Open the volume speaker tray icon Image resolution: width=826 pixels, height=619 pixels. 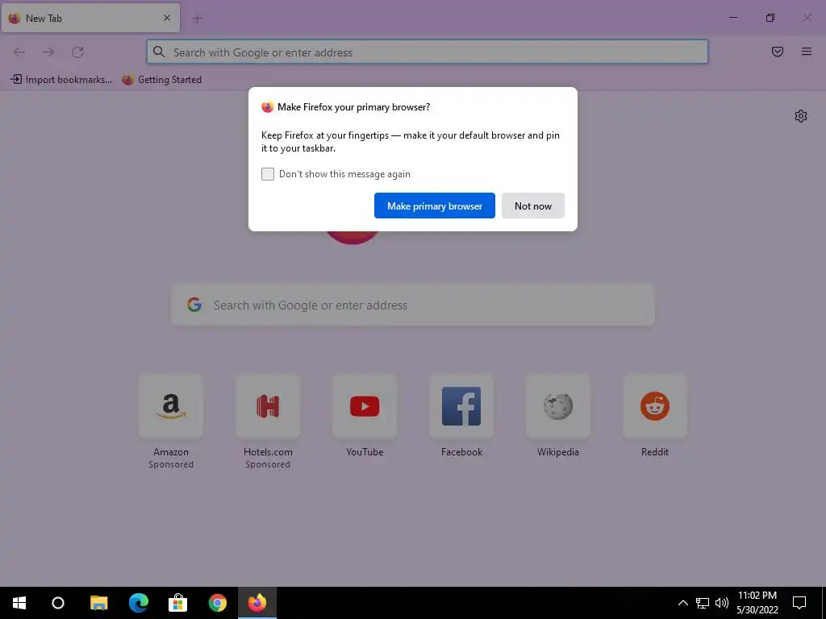[x=722, y=603]
